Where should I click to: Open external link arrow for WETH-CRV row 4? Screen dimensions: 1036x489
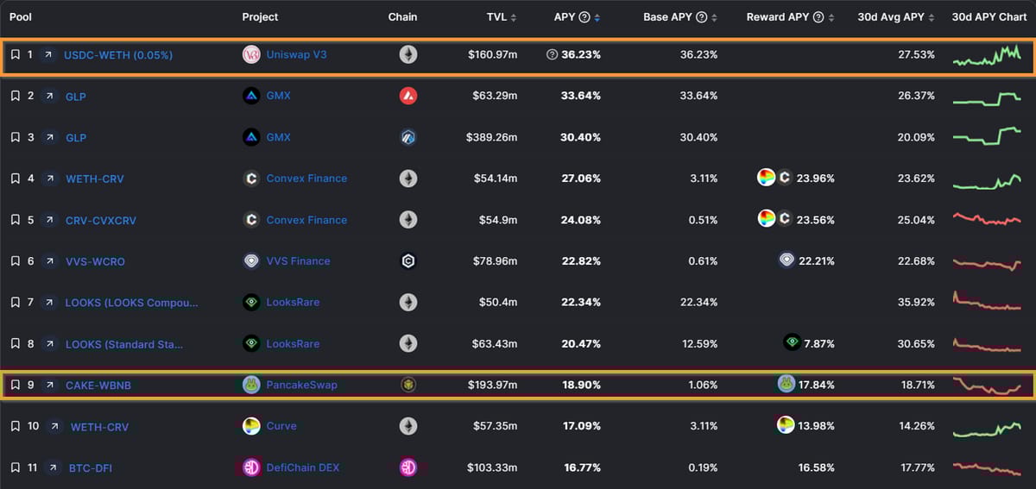tap(50, 179)
